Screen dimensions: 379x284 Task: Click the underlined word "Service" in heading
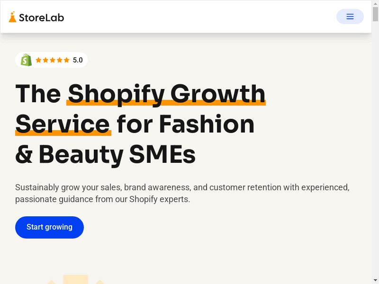63,124
